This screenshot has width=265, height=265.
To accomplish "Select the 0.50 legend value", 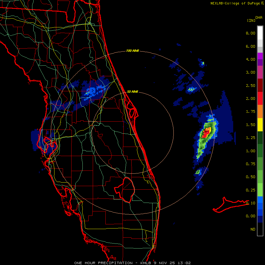I will (x=251, y=177).
